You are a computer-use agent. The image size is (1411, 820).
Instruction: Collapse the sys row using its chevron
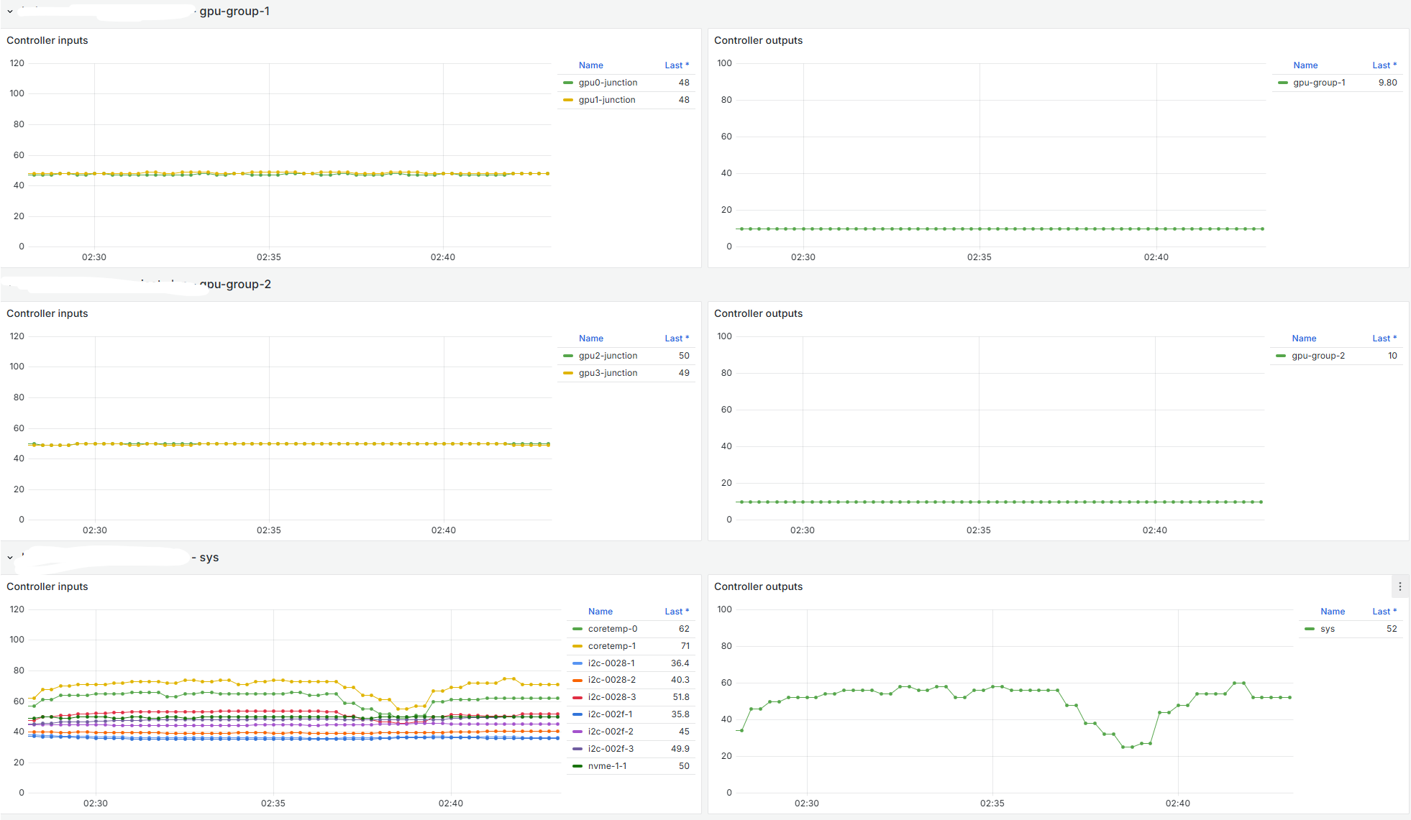tap(10, 558)
